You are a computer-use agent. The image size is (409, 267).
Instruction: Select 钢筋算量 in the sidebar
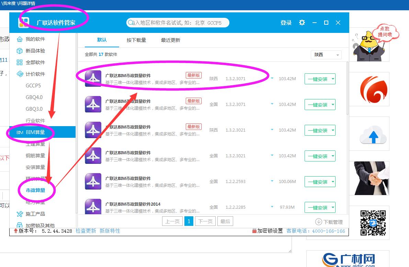point(35,156)
